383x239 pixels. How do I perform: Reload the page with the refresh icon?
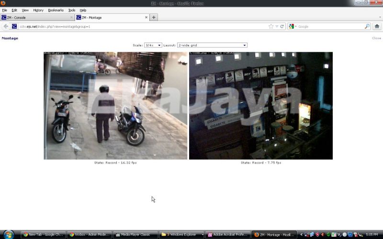(x=282, y=26)
